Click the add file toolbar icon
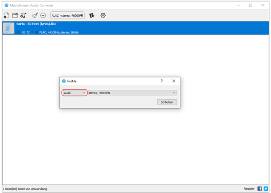 (6, 15)
